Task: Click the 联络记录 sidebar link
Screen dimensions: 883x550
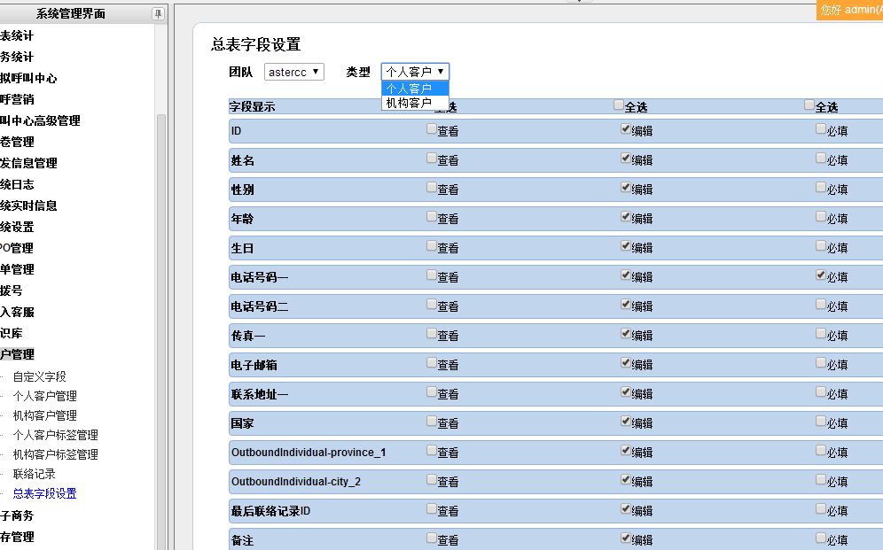Action: click(x=34, y=474)
